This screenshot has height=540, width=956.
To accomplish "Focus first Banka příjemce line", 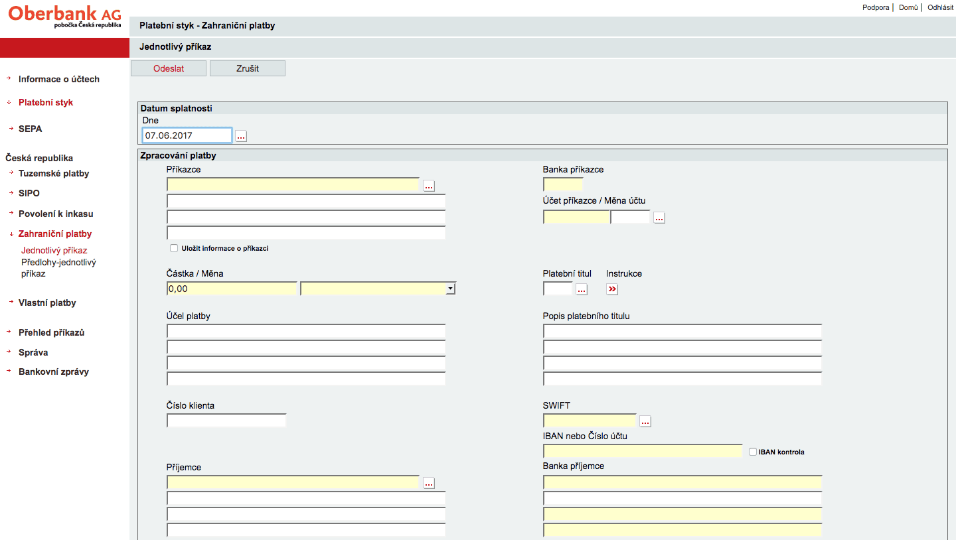I will pyautogui.click(x=682, y=482).
